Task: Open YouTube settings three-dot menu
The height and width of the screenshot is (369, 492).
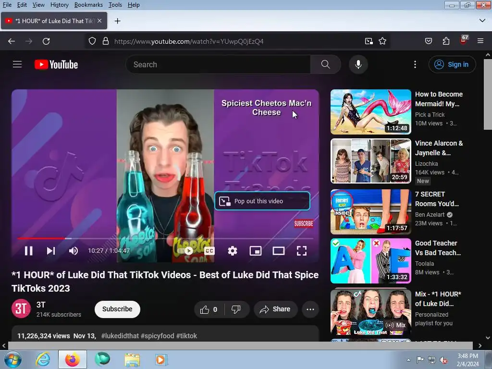Action: pos(415,64)
